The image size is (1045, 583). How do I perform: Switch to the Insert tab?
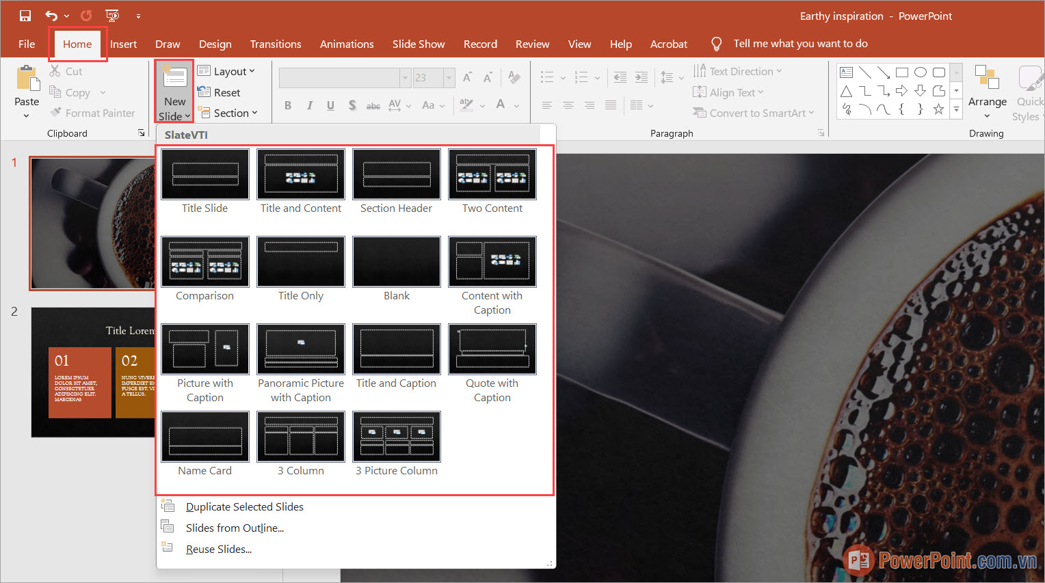click(x=124, y=44)
